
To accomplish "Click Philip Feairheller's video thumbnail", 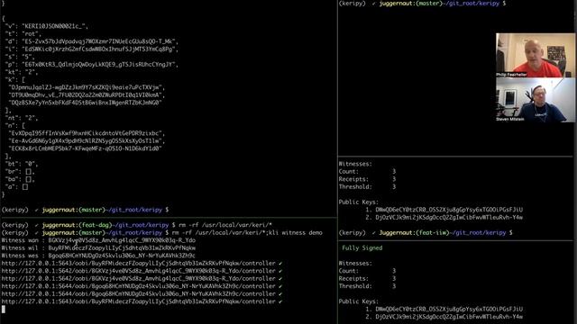I will point(536,55).
